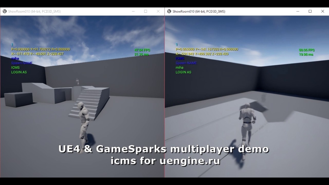Image resolution: width=329 pixels, height=185 pixels.
Task: Click 'Spawn NAME' text in left window
Action: tap(22, 63)
